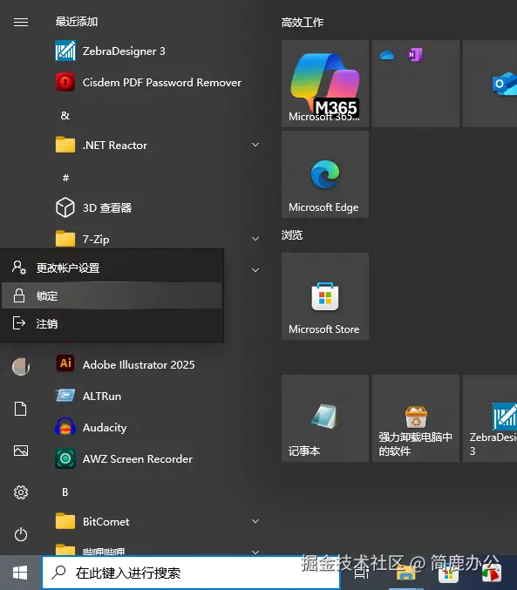Open the ZebraDesigner 3 tile
Screen dimensions: 517x590
[490, 418]
